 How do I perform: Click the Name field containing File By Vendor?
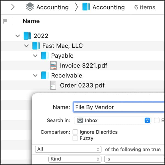119,107
